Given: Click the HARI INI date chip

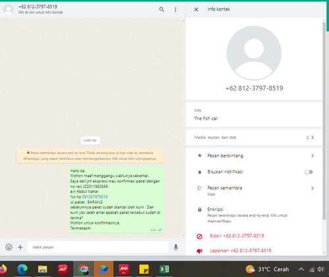Looking at the screenshot, I should point(90,140).
